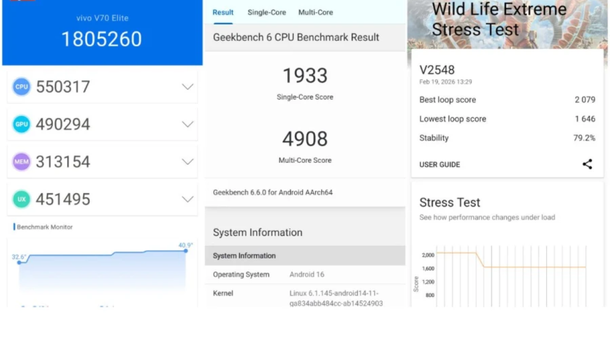610x343 pixels.
Task: Open the share icon for the stress test
Action: (587, 164)
